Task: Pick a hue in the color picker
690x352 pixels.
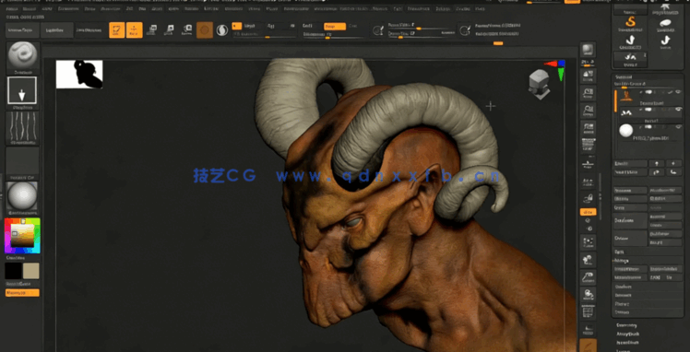Action: tap(22, 236)
